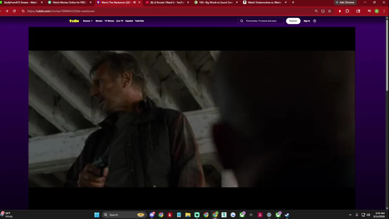This screenshot has height=219, width=389.
Task: Click the Ask Chrome button
Action: pyautogui.click(x=345, y=2)
